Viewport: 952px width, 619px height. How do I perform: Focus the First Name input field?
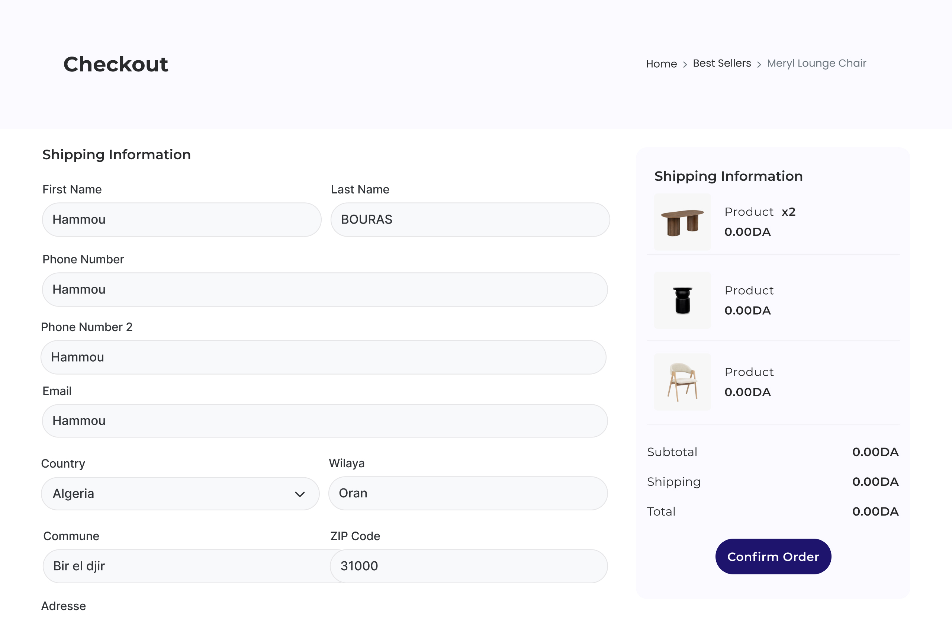(x=181, y=219)
